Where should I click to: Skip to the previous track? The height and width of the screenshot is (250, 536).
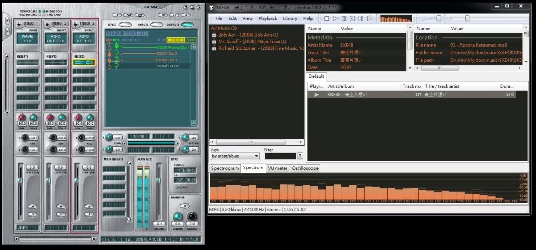click(x=352, y=18)
